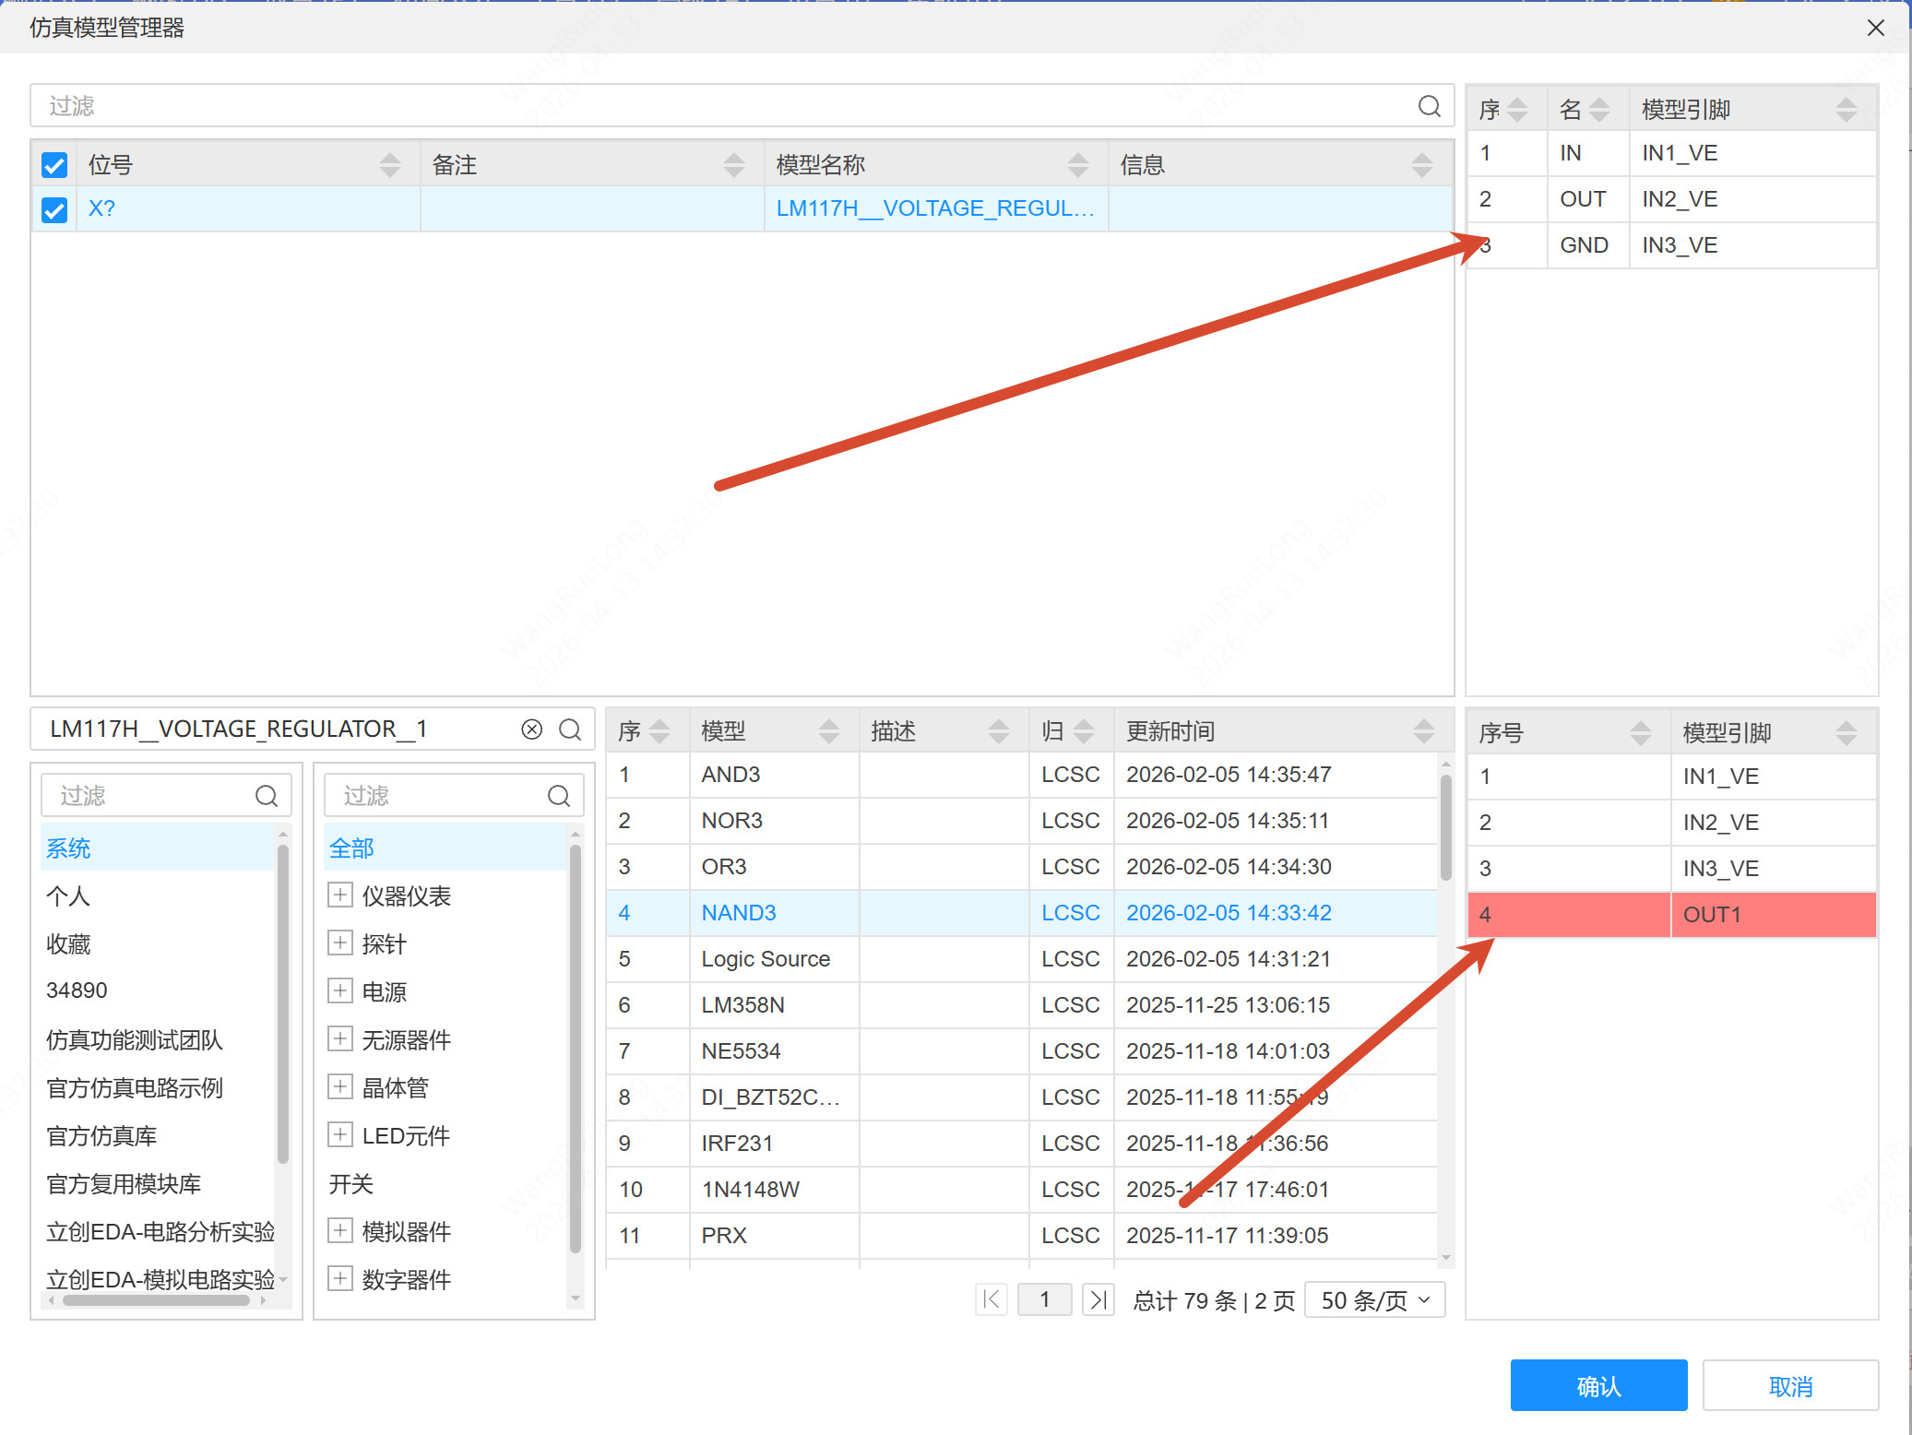Sort by 位号 column sort arrows
Image resolution: width=1912 pixels, height=1435 pixels.
389,165
